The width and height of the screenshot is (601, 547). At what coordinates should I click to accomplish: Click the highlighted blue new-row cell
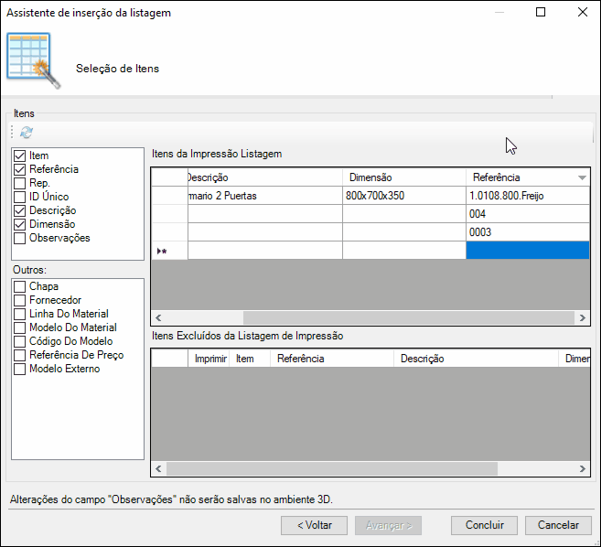point(528,251)
